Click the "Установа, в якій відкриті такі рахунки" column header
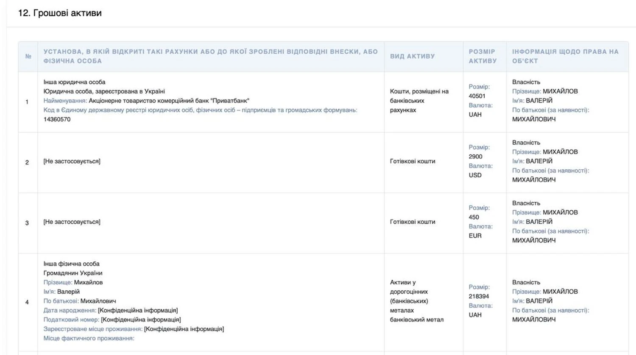The width and height of the screenshot is (636, 355). click(x=210, y=56)
